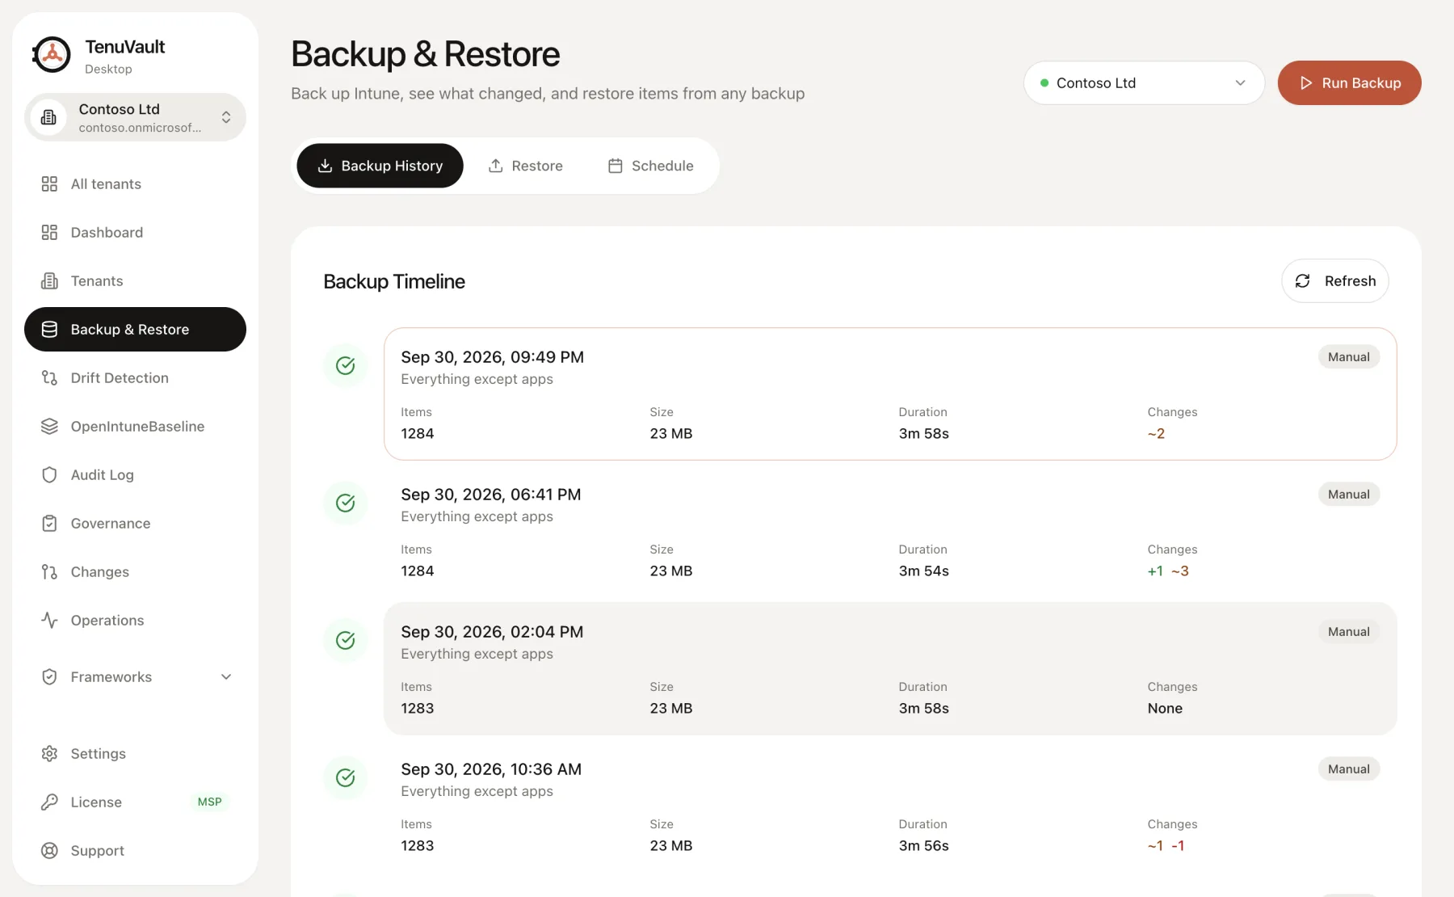The image size is (1454, 897).
Task: Click Manual badge on 09:49 PM backup
Action: pos(1348,357)
